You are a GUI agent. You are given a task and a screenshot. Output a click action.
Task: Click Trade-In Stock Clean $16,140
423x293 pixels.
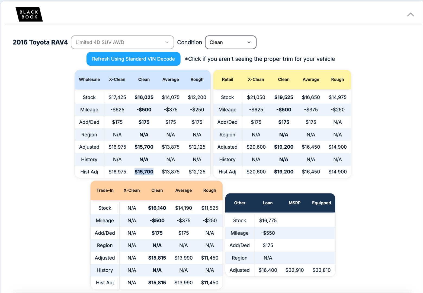pyautogui.click(x=157, y=208)
